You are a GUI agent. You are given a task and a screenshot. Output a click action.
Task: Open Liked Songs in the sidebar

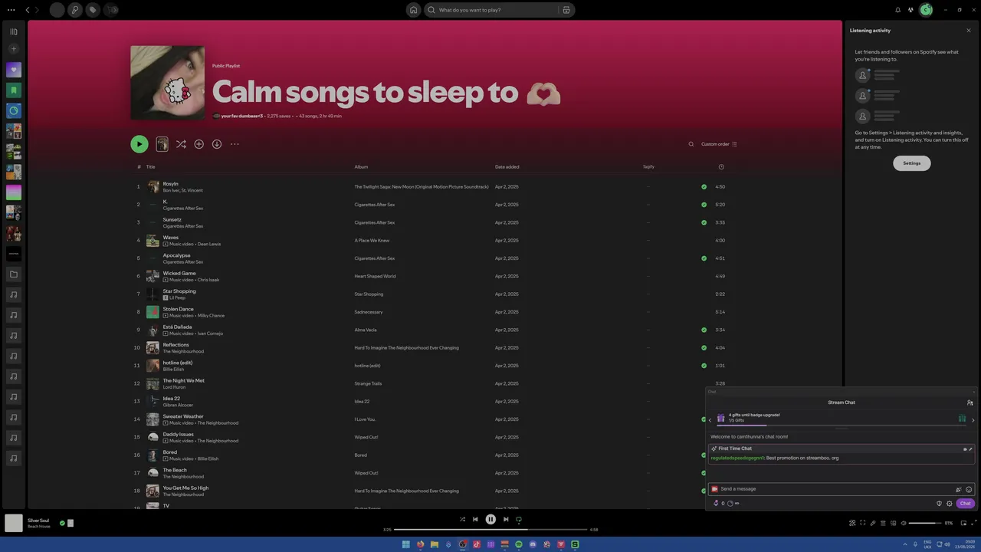pyautogui.click(x=13, y=70)
